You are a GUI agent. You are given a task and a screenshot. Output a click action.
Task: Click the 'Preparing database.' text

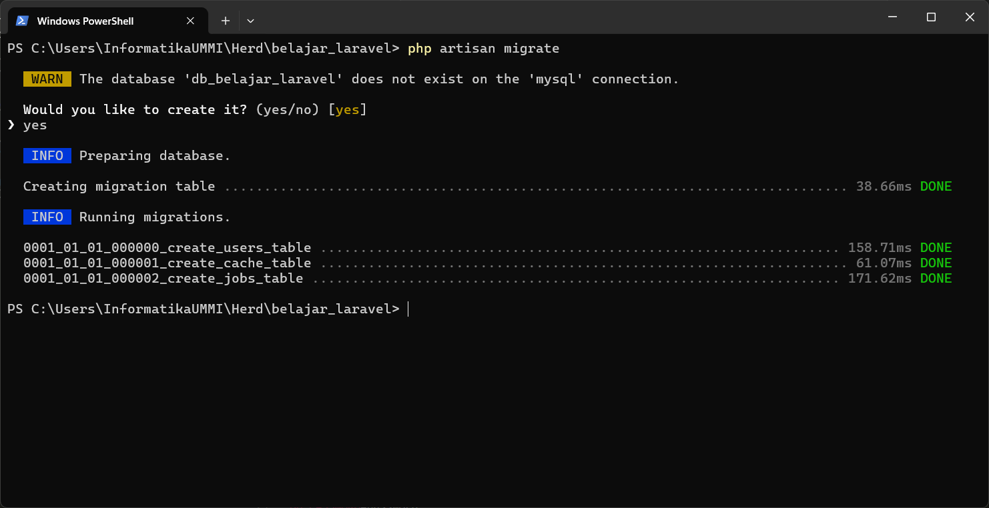pyautogui.click(x=155, y=155)
